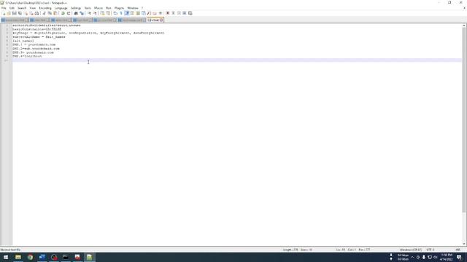Open the taskbar clock and date

point(446,257)
